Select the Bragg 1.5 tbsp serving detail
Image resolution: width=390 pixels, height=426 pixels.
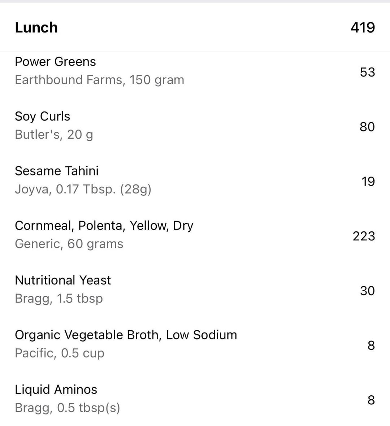pyautogui.click(x=59, y=299)
